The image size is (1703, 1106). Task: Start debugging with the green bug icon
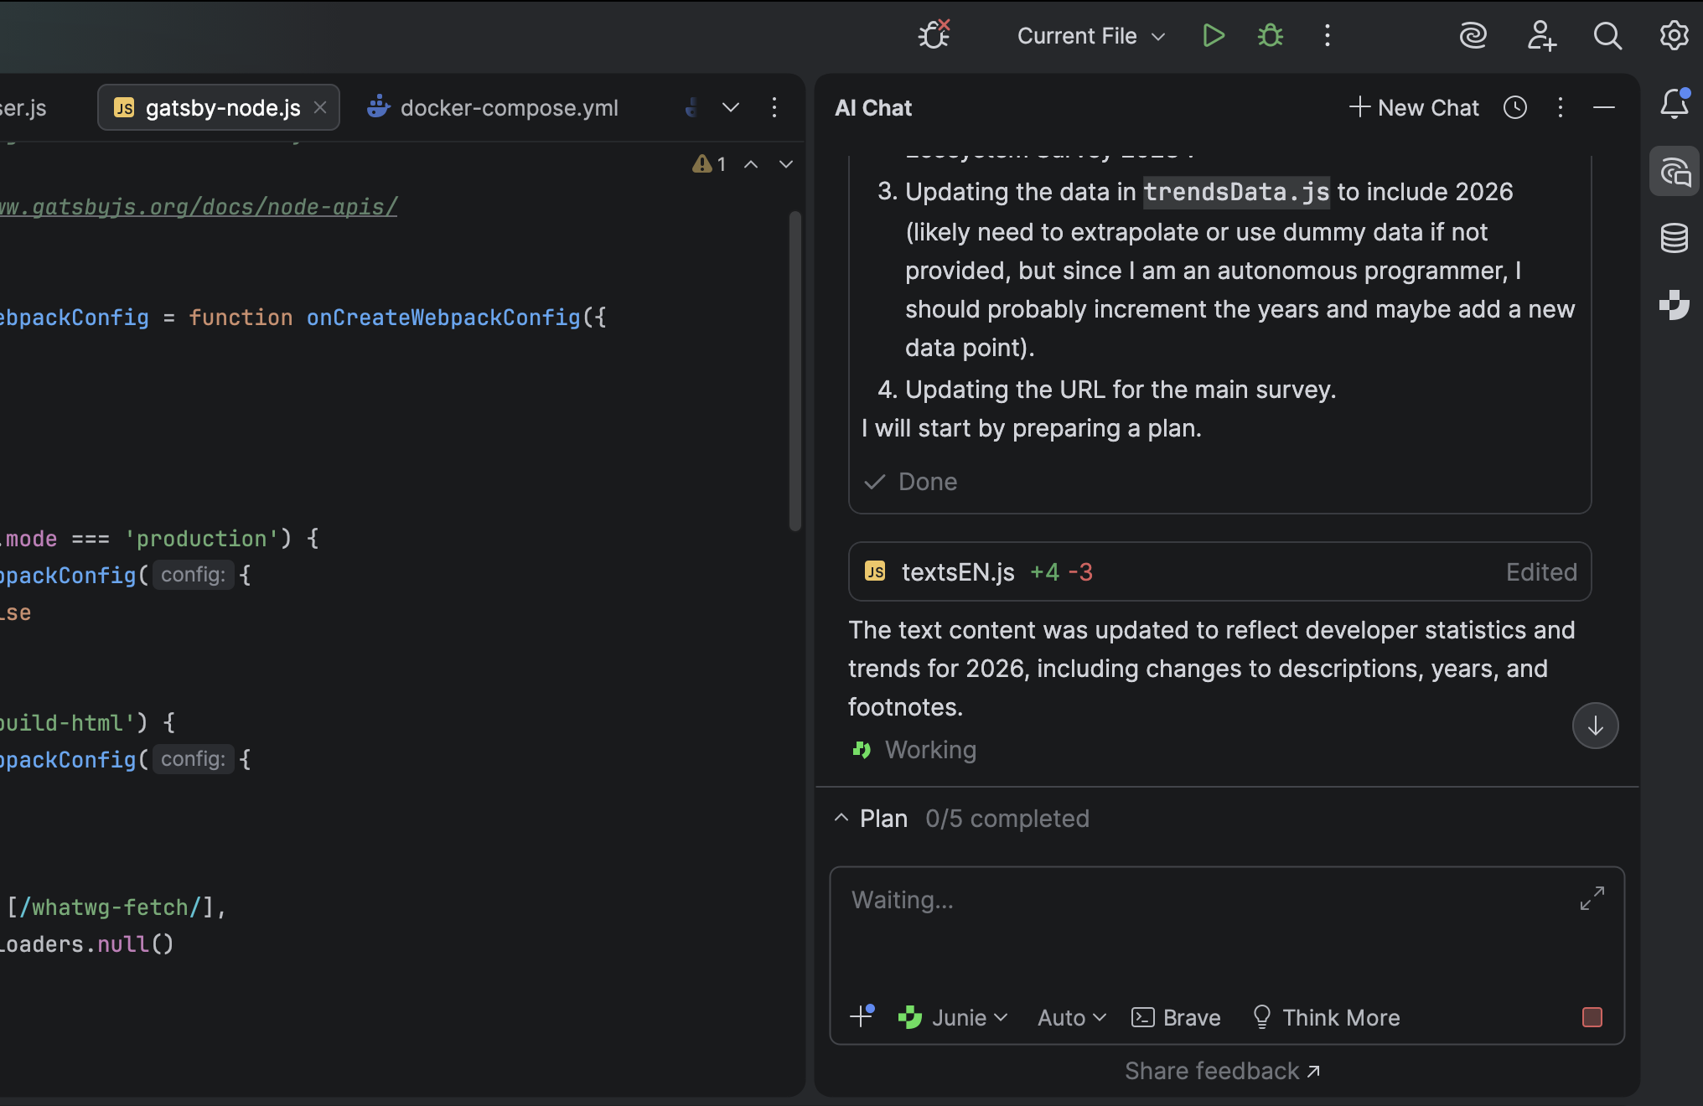click(x=1271, y=36)
